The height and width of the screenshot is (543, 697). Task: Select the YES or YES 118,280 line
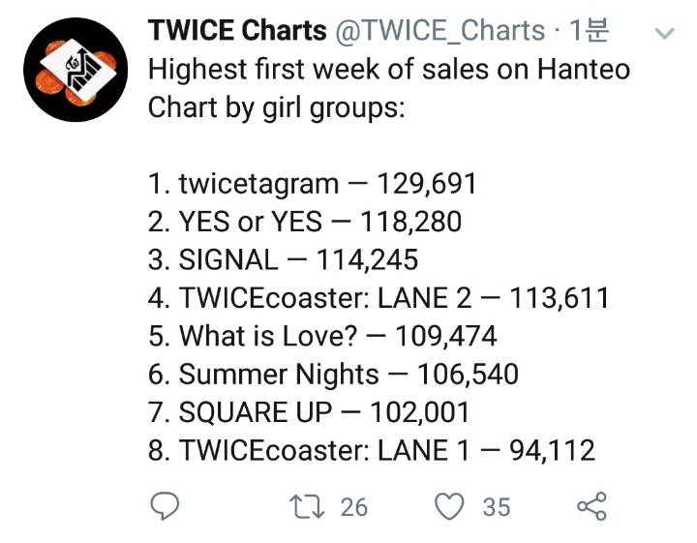tap(305, 222)
